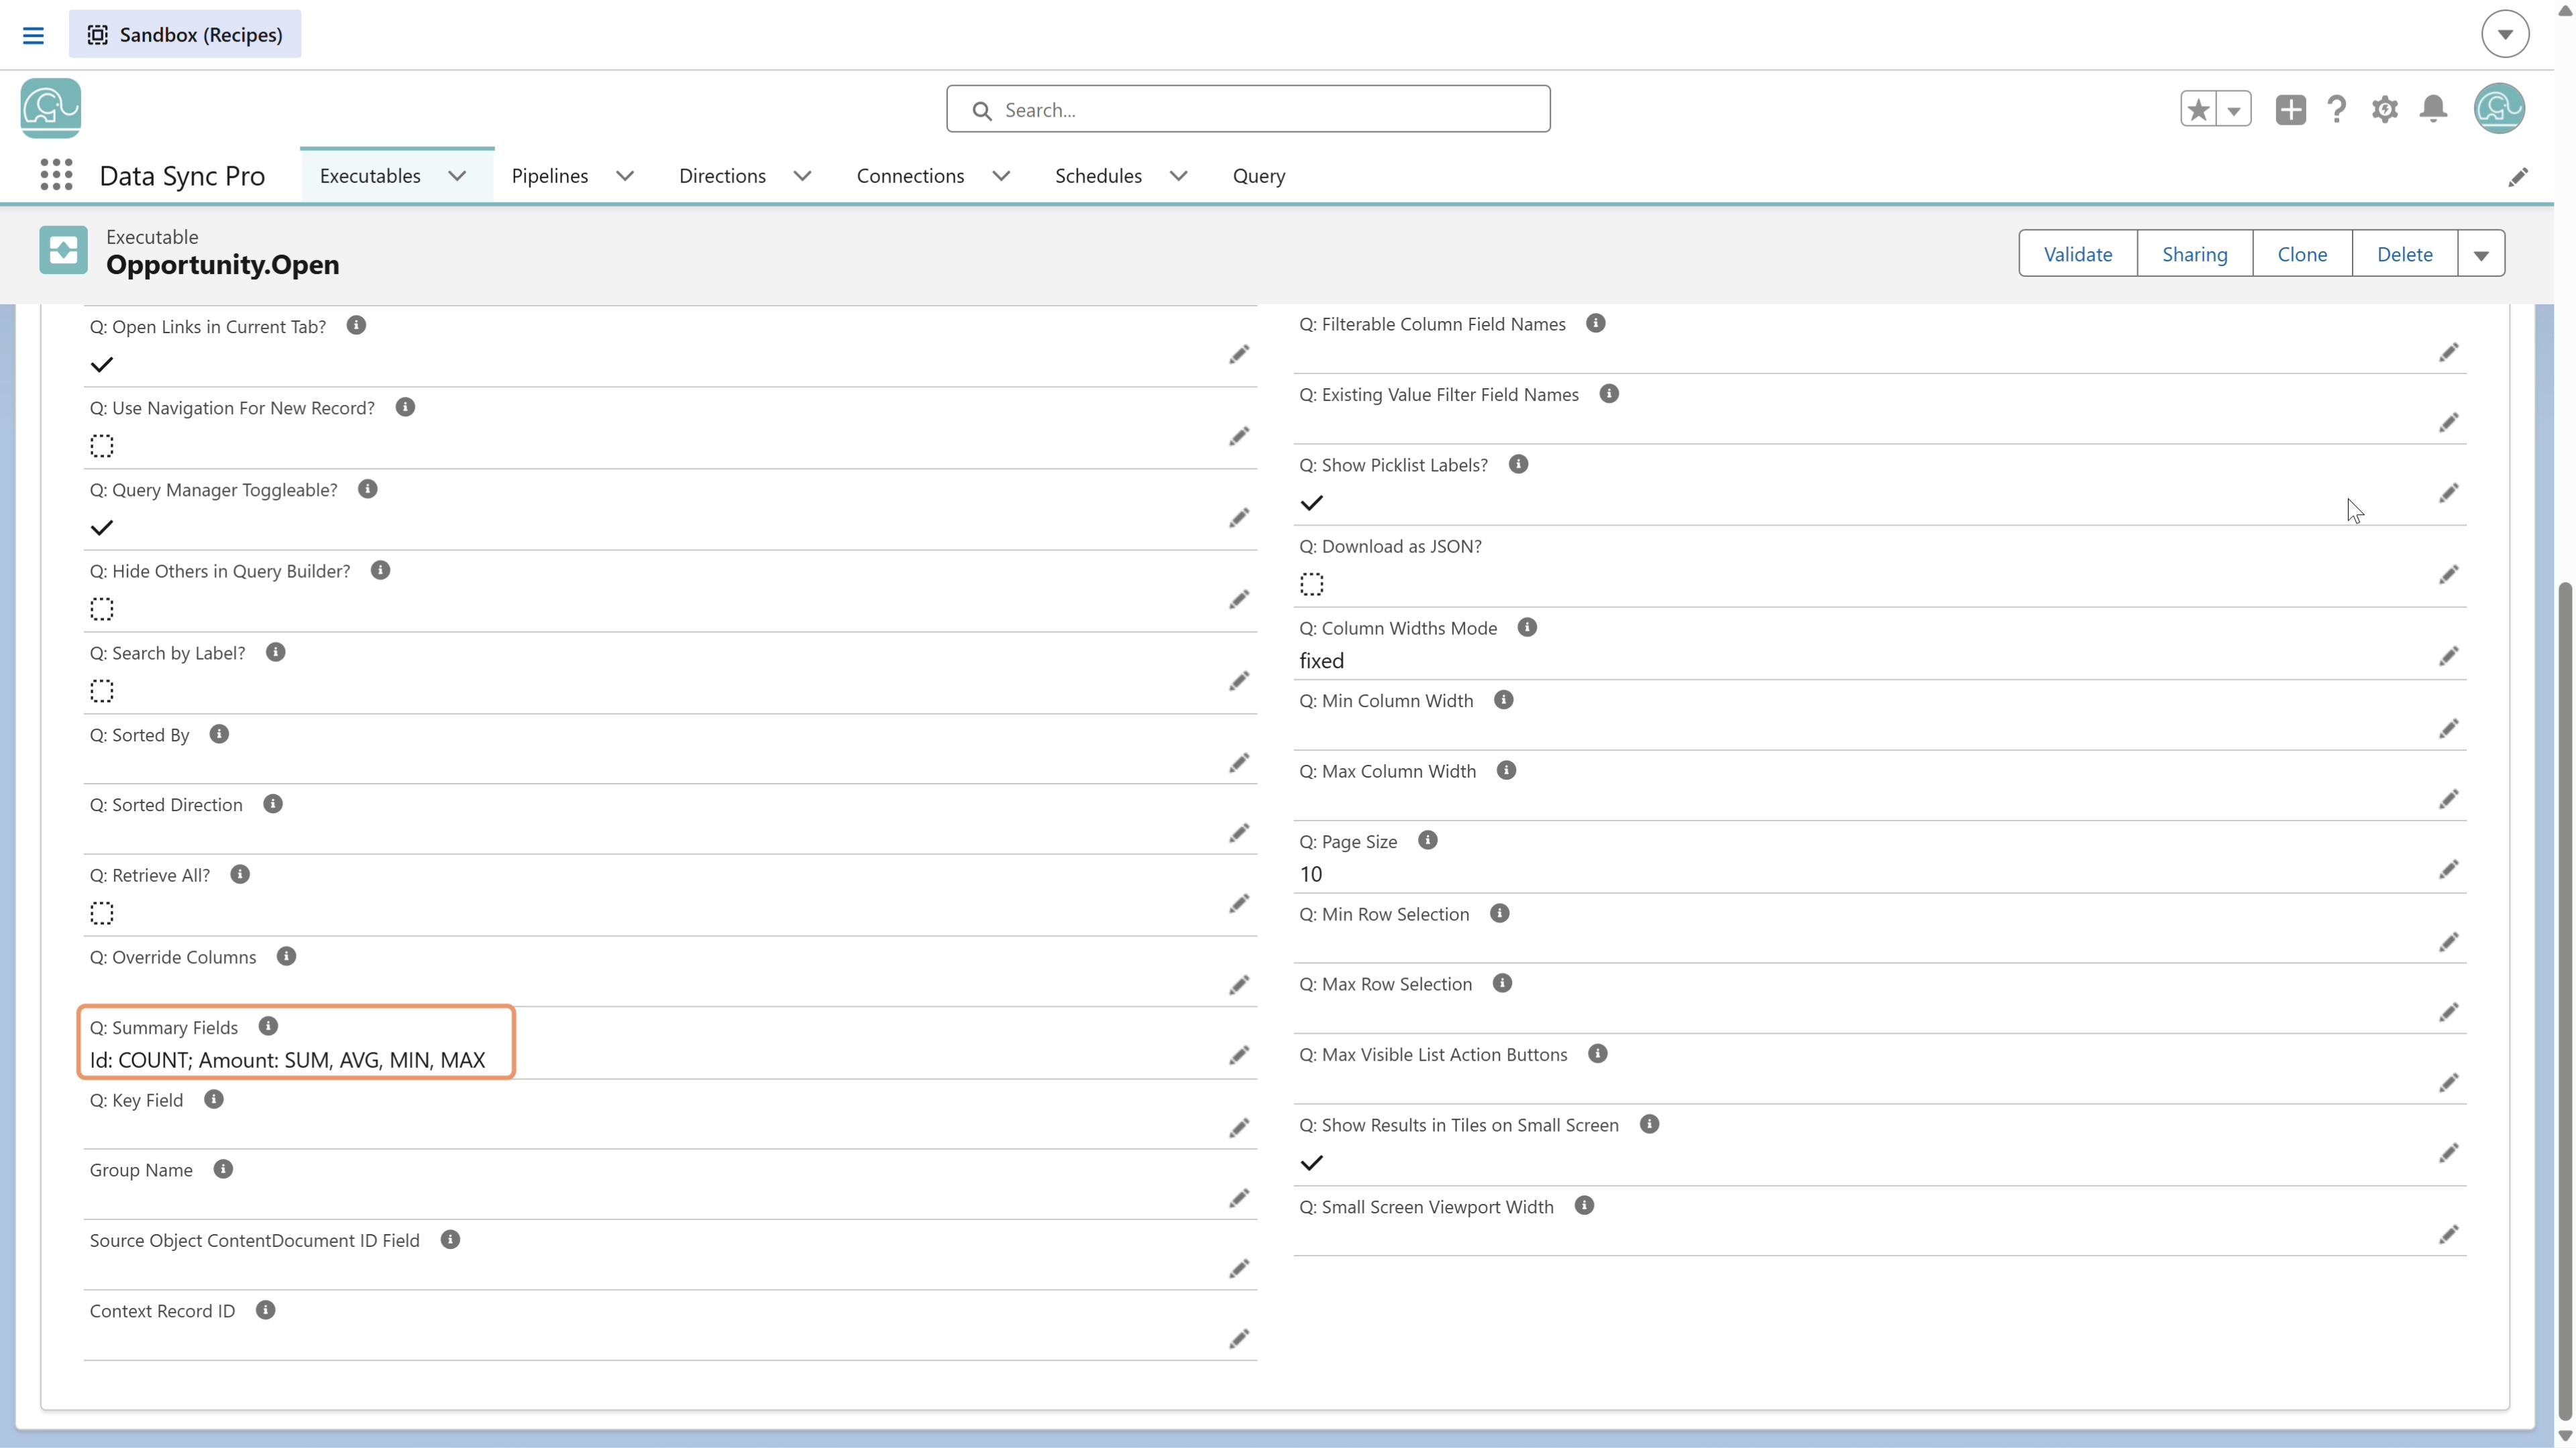Viewport: 2576px width, 1448px height.
Task: Edit Q: Summary Fields with pencil icon
Action: (x=1239, y=1055)
